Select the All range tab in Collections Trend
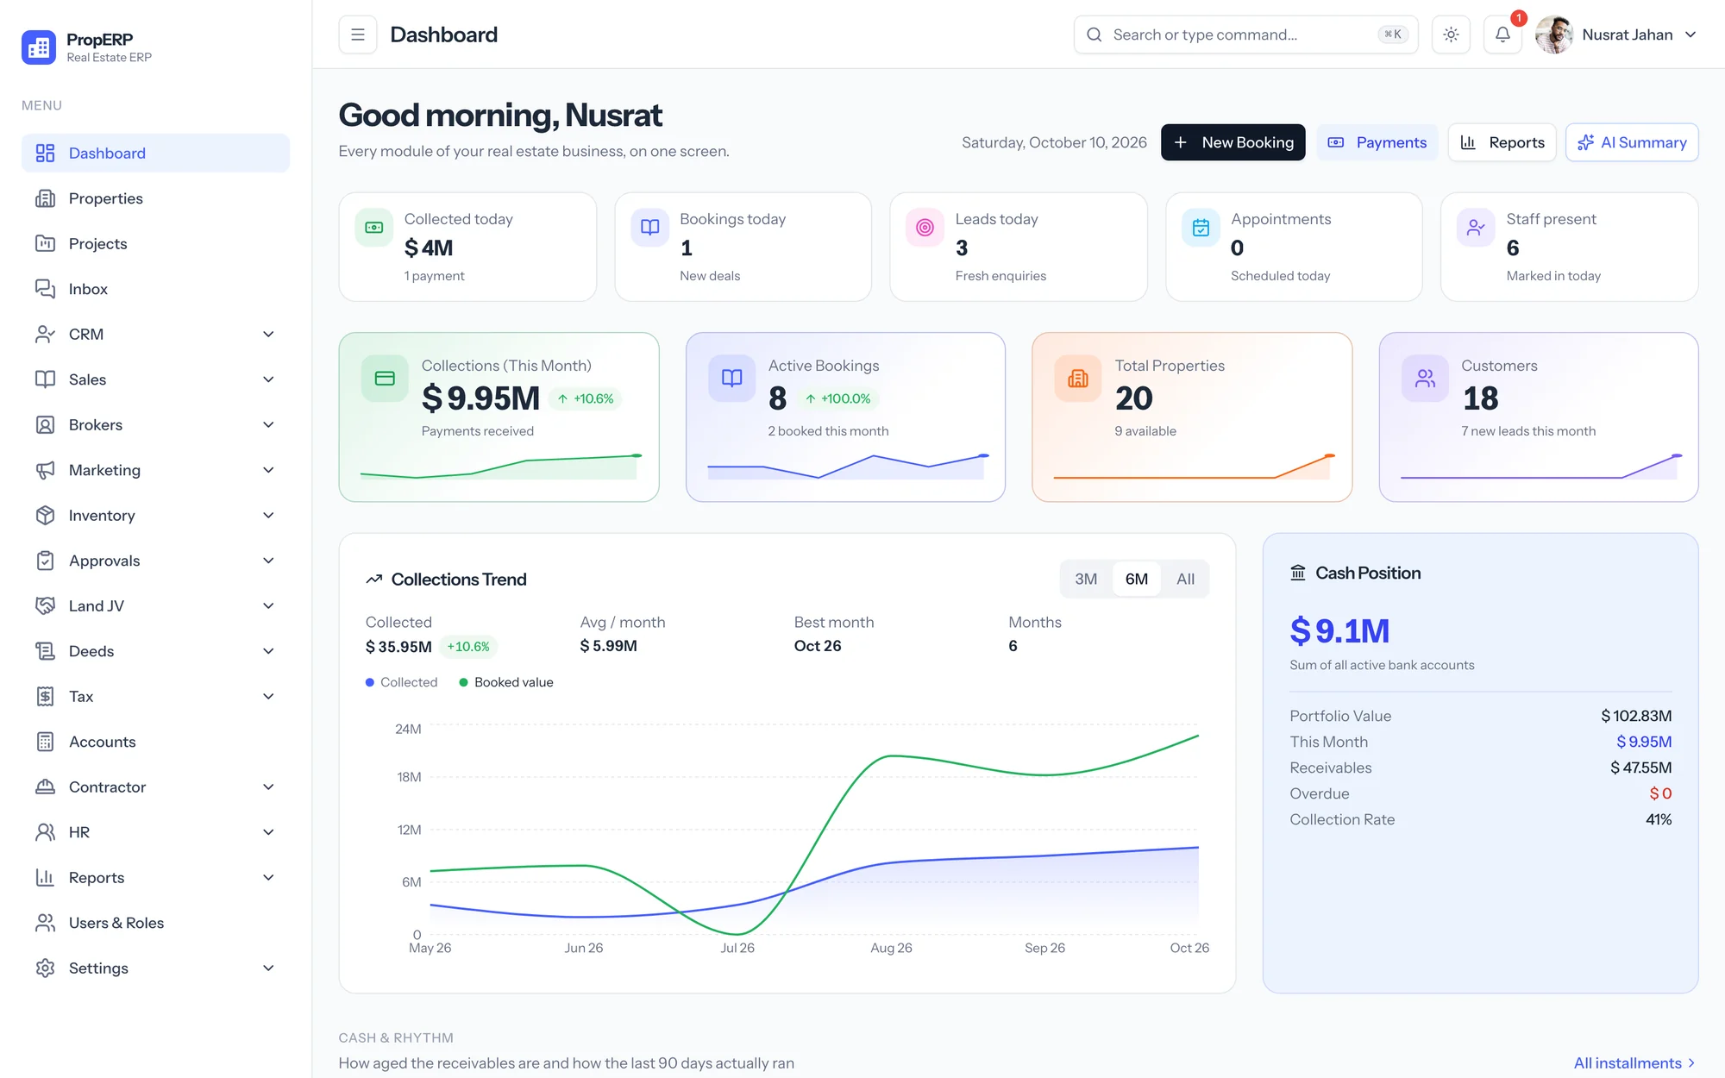Viewport: 1725px width, 1078px height. 1186,579
